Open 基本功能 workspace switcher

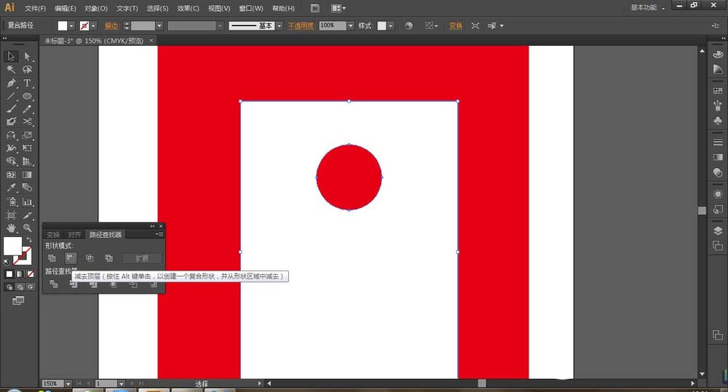click(x=647, y=7)
